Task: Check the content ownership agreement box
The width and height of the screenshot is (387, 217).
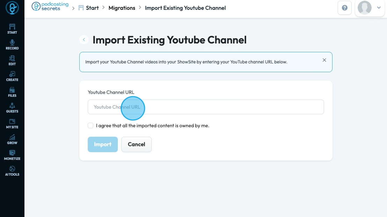Action: click(90, 125)
